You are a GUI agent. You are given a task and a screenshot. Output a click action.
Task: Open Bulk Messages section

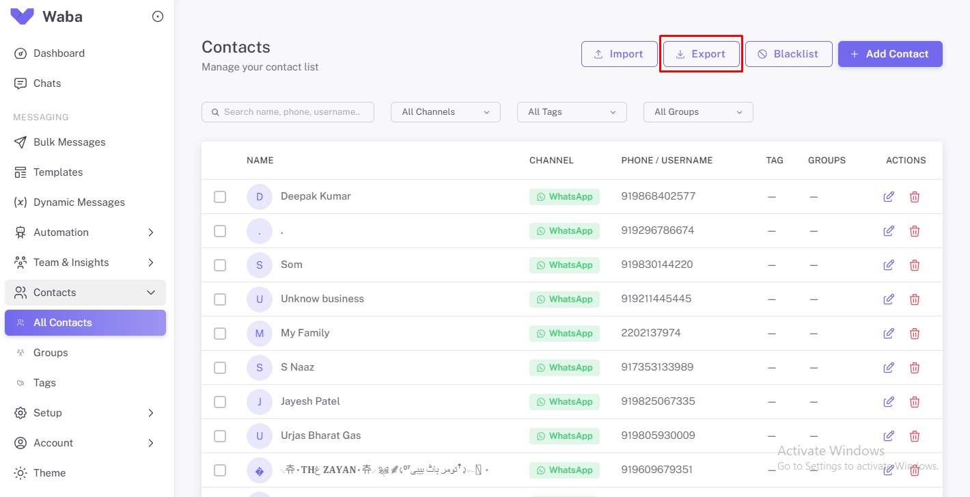click(x=69, y=142)
